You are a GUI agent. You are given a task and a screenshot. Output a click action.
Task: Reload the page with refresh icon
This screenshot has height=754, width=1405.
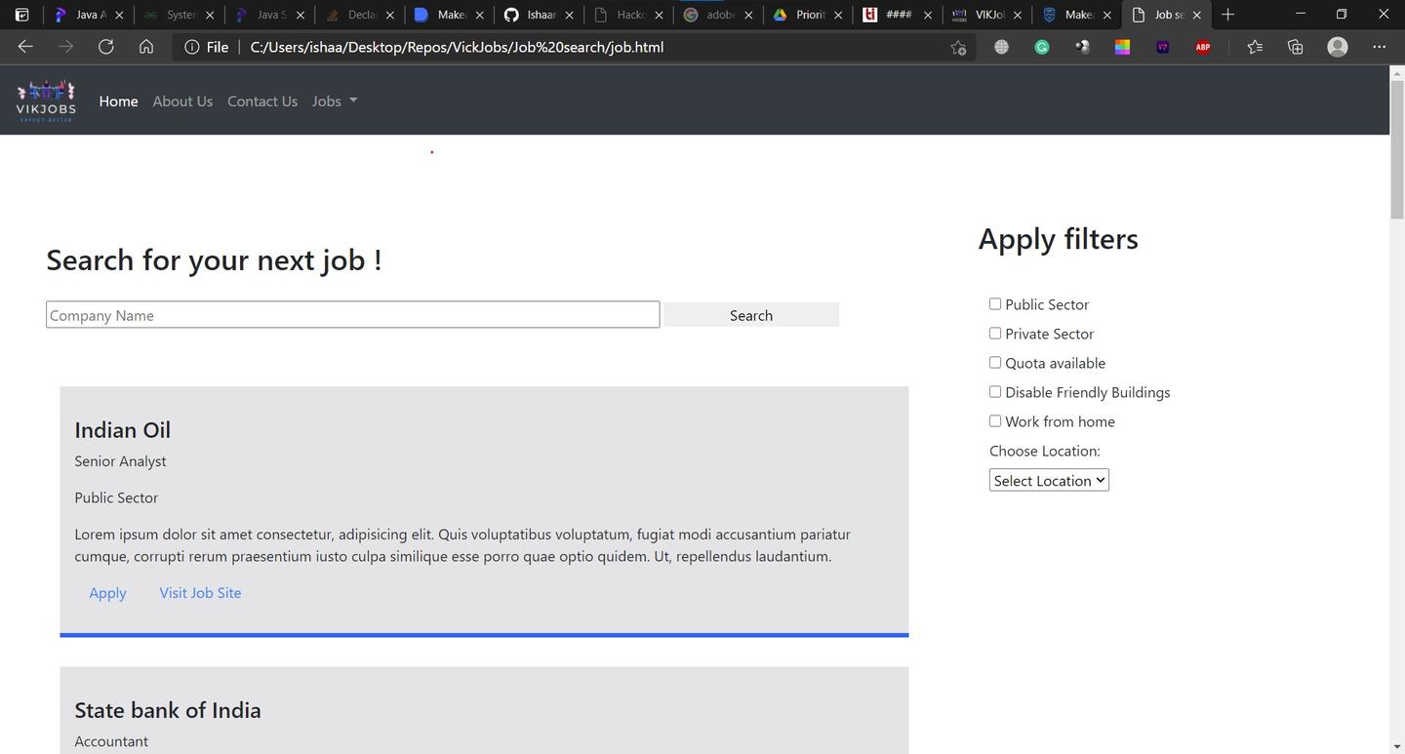click(105, 47)
